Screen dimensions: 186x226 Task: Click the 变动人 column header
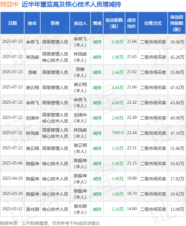coord(80,23)
